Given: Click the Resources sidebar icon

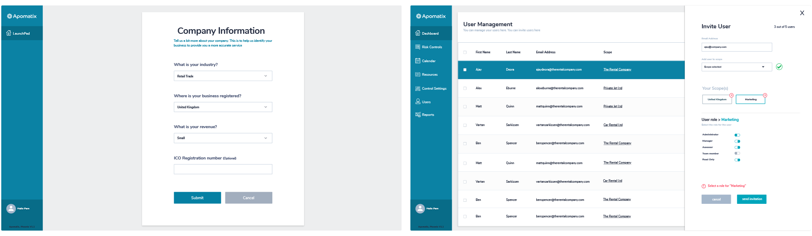Looking at the screenshot, I should [x=417, y=74].
